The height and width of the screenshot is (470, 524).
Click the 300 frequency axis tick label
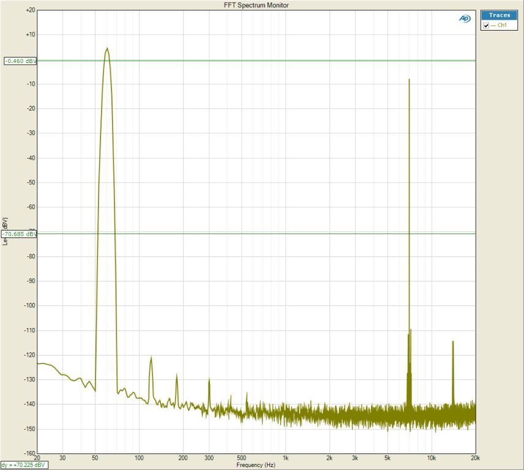click(209, 458)
